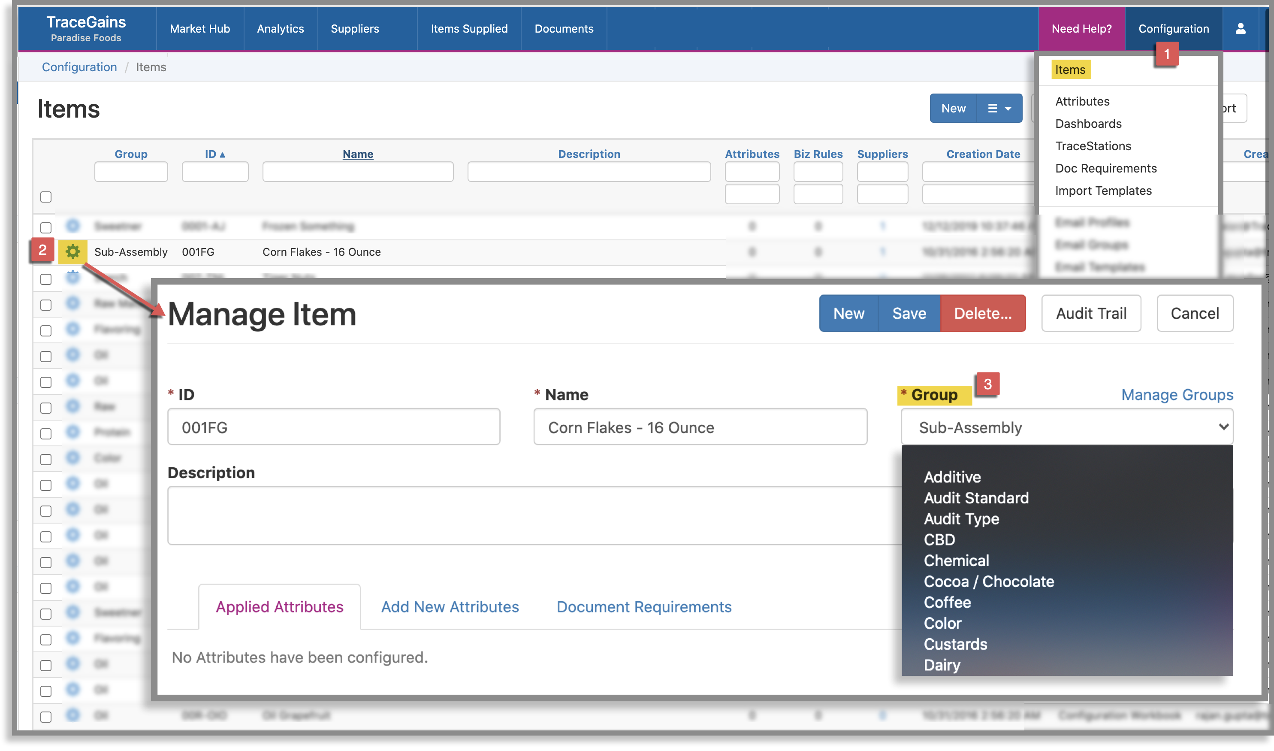Click the Save button in Manage Item
The width and height of the screenshot is (1274, 751).
click(x=909, y=313)
